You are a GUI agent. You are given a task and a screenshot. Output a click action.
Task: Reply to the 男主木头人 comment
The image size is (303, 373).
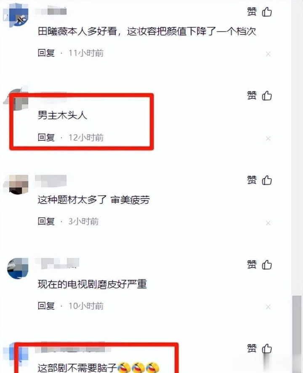pos(46,137)
